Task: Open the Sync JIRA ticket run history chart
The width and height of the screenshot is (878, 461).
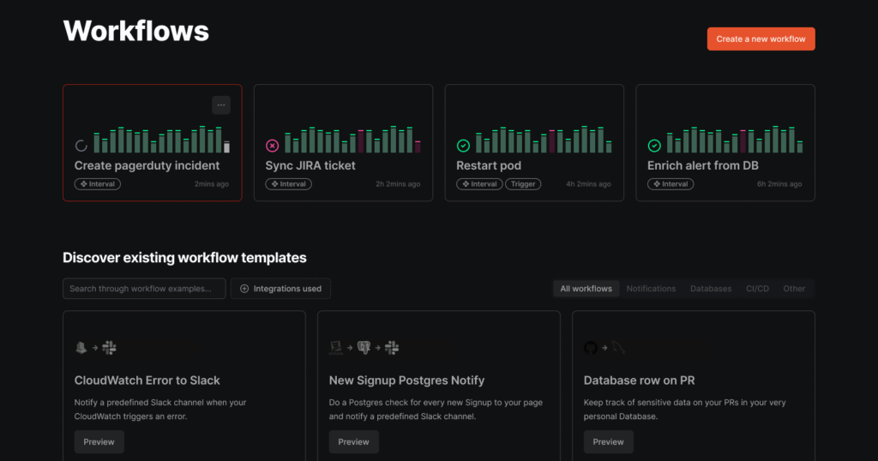Action: 352,140
